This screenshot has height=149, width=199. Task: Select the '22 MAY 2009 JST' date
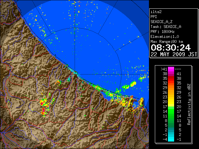174,54
